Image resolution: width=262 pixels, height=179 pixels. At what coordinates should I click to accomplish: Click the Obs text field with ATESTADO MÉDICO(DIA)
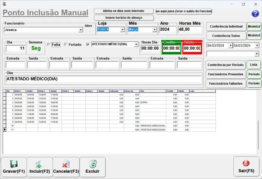click(x=104, y=79)
